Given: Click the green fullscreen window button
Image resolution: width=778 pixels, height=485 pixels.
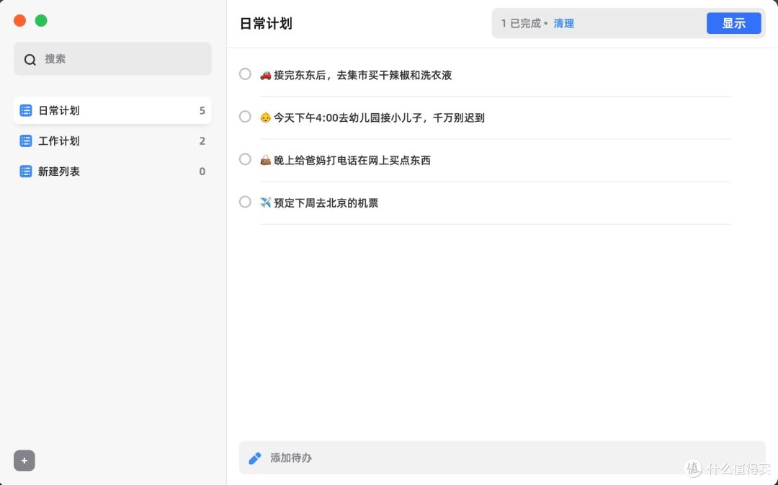Looking at the screenshot, I should pyautogui.click(x=41, y=20).
